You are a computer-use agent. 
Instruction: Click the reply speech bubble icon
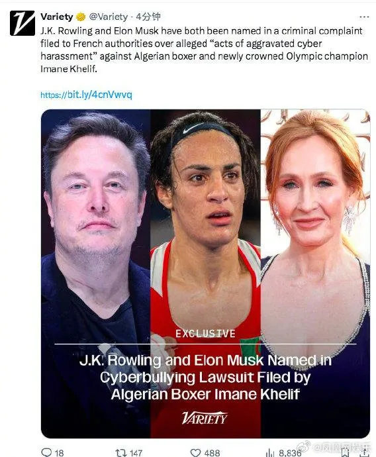click(x=46, y=452)
